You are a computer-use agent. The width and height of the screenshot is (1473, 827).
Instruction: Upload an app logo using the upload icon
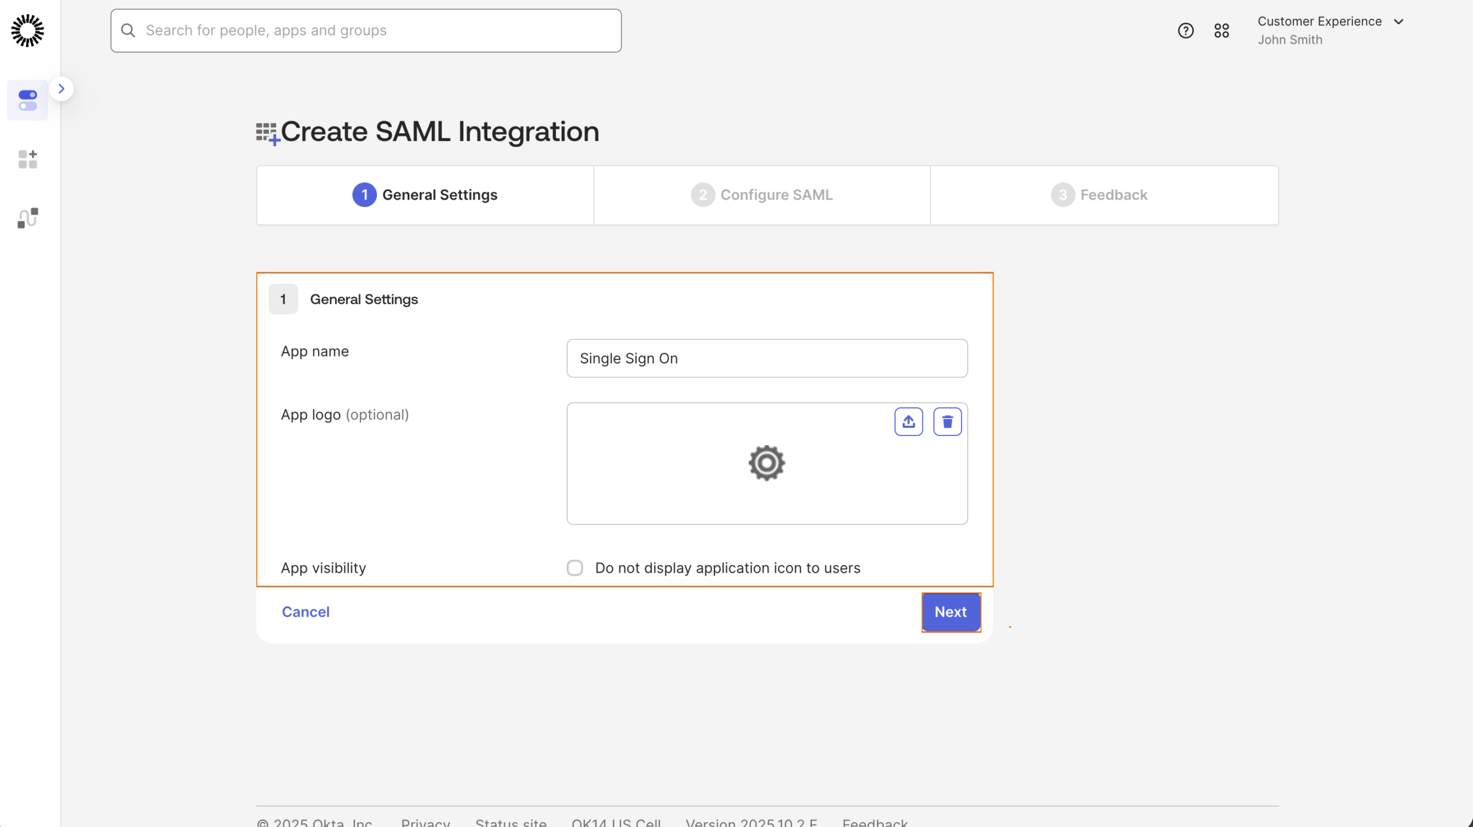(908, 421)
